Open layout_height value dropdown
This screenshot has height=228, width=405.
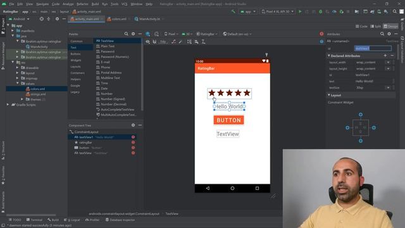388,69
